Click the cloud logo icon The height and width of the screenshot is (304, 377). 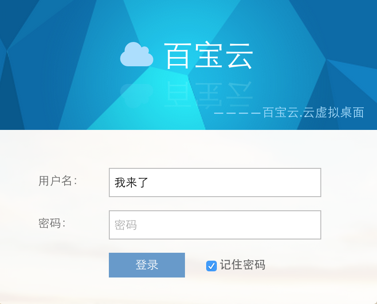[x=136, y=55]
